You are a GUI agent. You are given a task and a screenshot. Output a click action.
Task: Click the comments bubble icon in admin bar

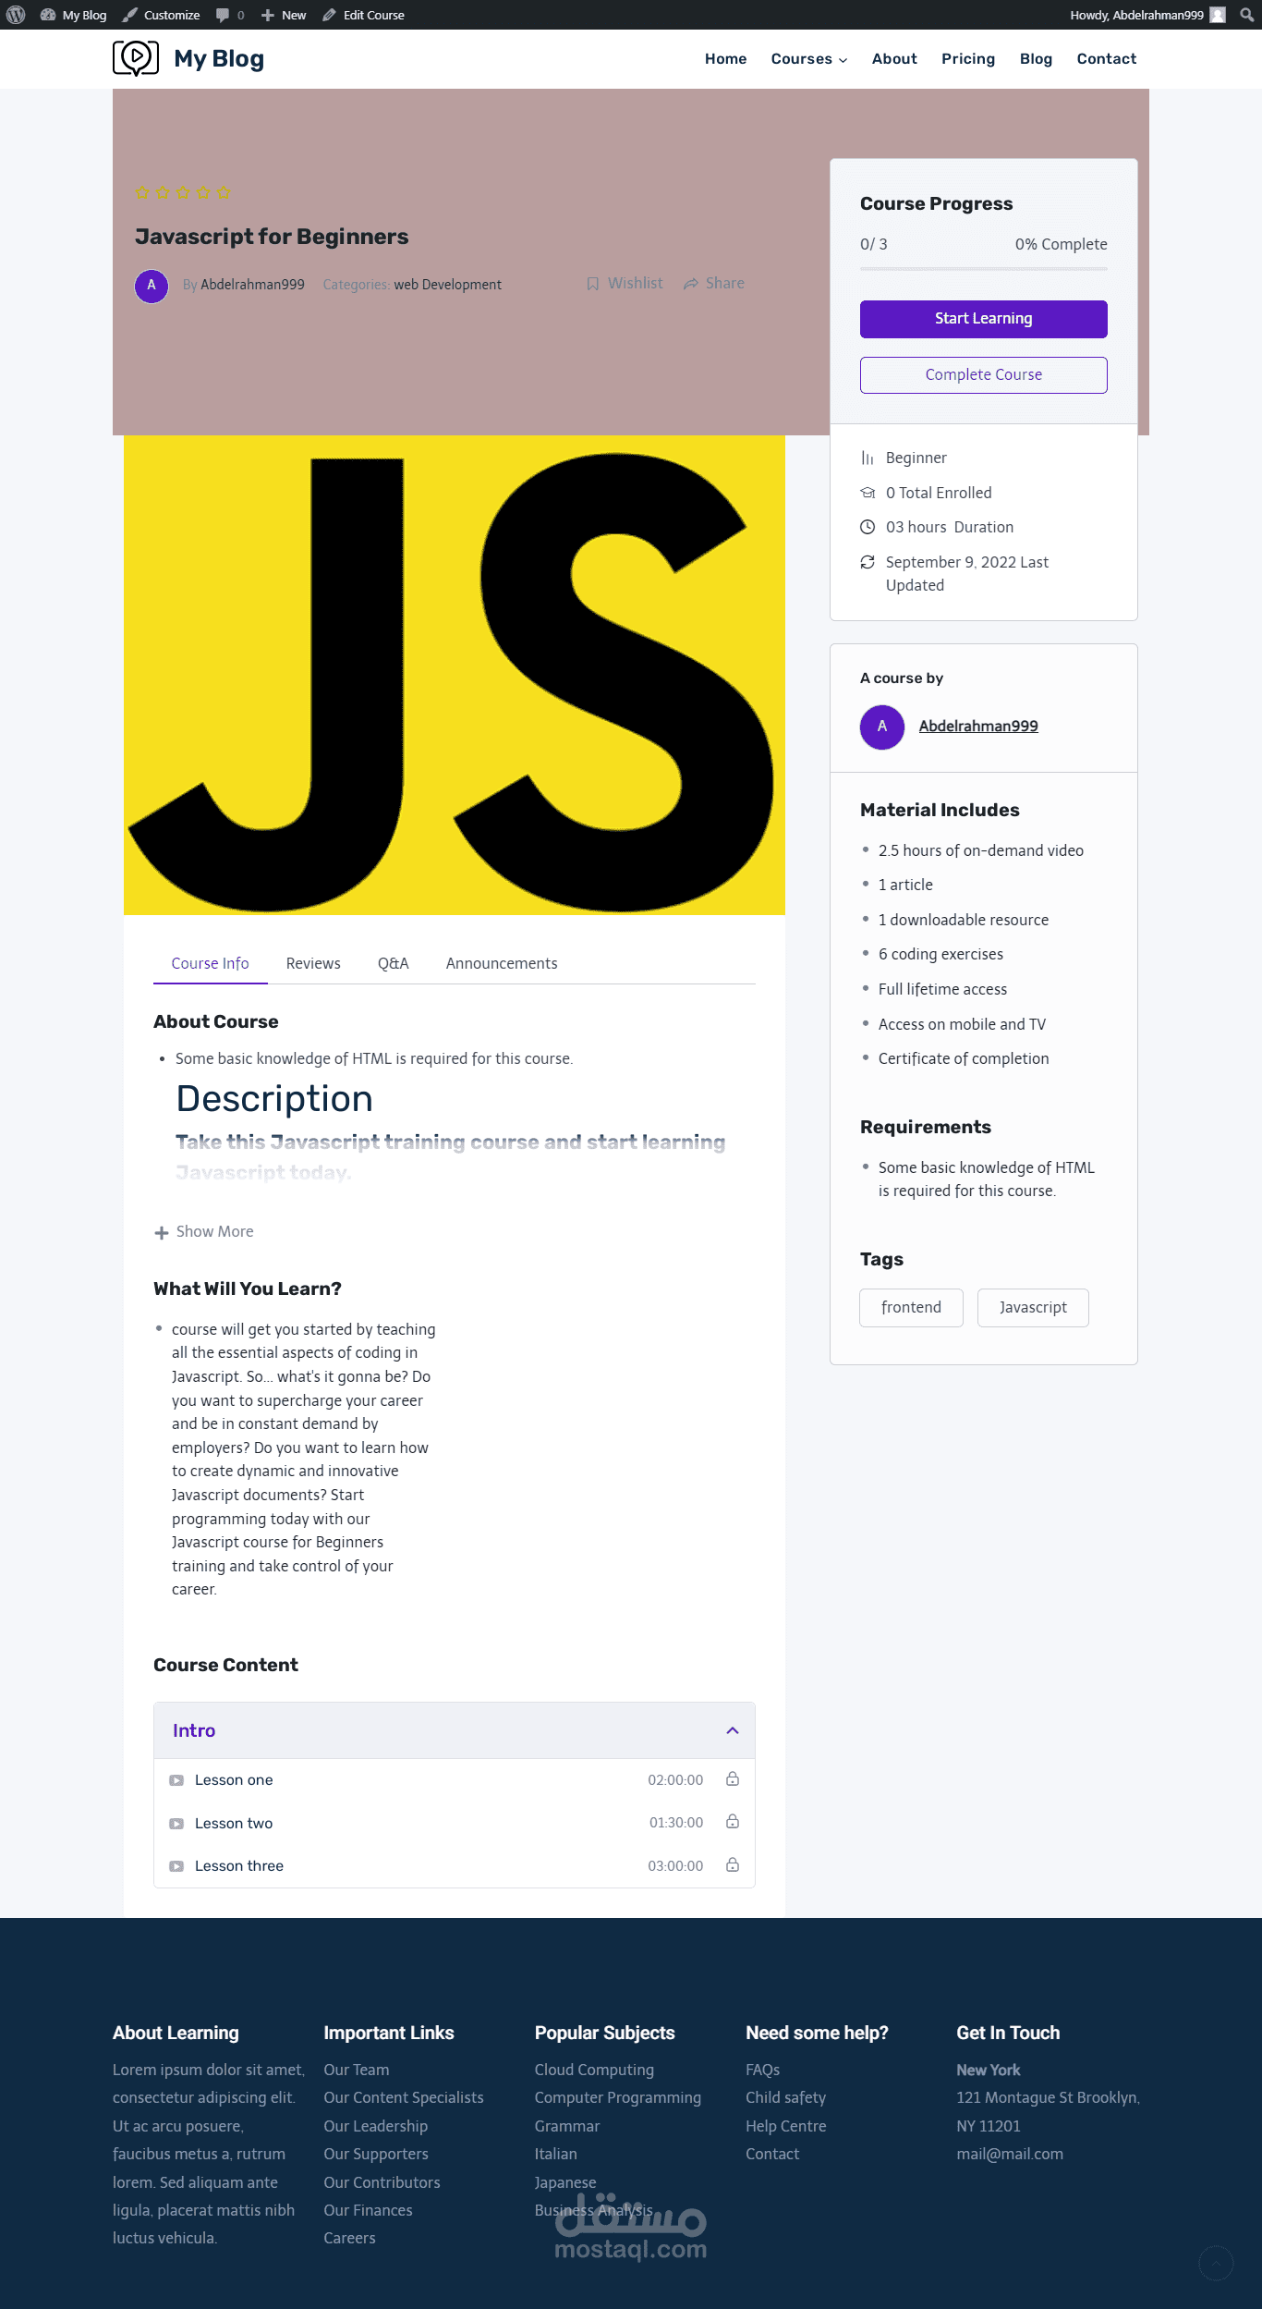click(223, 15)
